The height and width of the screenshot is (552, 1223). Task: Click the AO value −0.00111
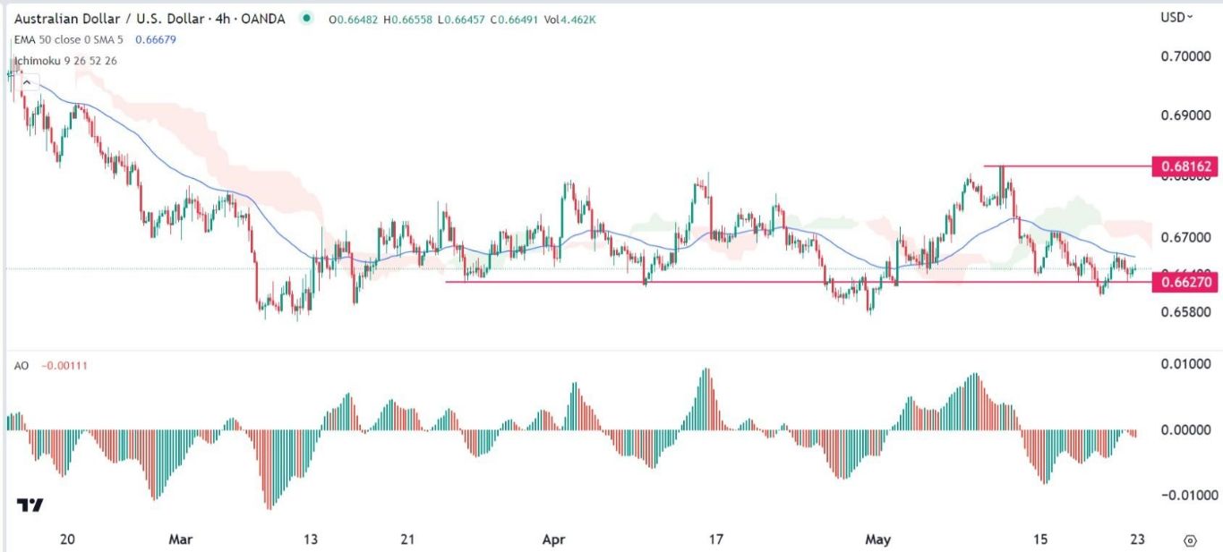pos(63,366)
